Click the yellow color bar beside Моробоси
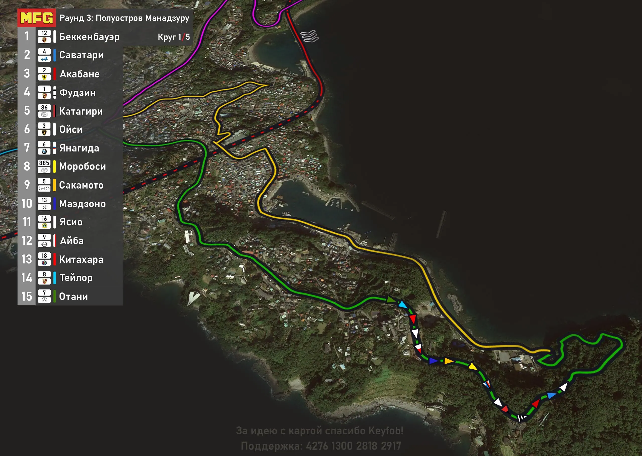This screenshot has height=456, width=642. click(54, 167)
